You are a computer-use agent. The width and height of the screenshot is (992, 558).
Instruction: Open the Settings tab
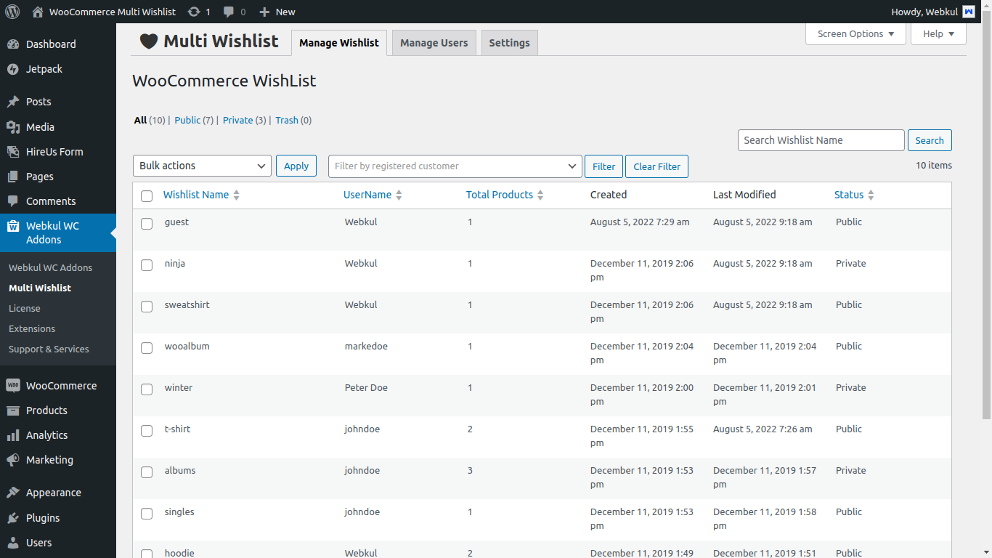point(509,43)
